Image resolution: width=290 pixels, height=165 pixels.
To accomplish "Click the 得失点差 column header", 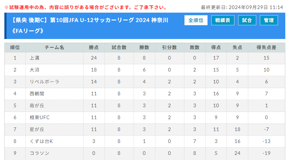I will pos(266,47).
